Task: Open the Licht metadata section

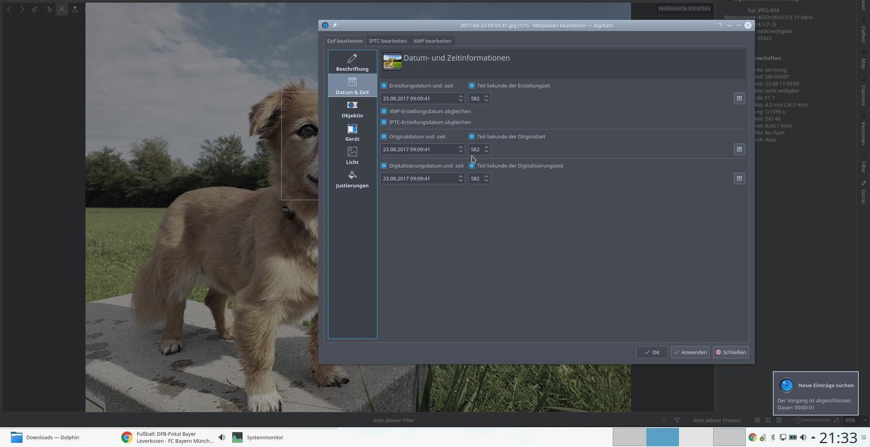Action: point(352,156)
